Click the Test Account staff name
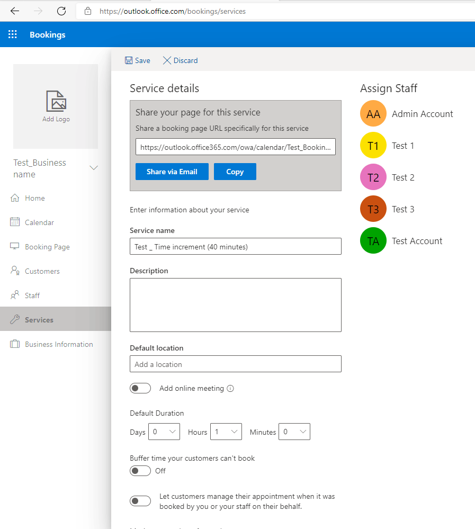The image size is (475, 529). point(417,240)
